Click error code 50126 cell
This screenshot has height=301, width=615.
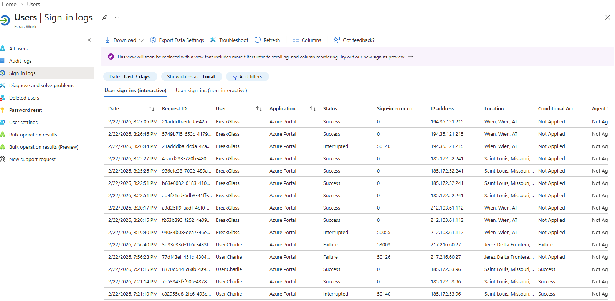[384, 257]
